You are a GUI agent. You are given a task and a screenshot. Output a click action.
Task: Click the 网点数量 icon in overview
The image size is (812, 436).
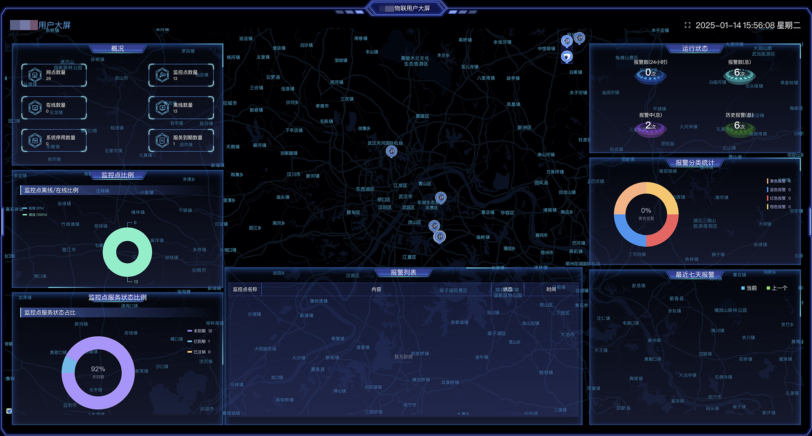pyautogui.click(x=35, y=75)
